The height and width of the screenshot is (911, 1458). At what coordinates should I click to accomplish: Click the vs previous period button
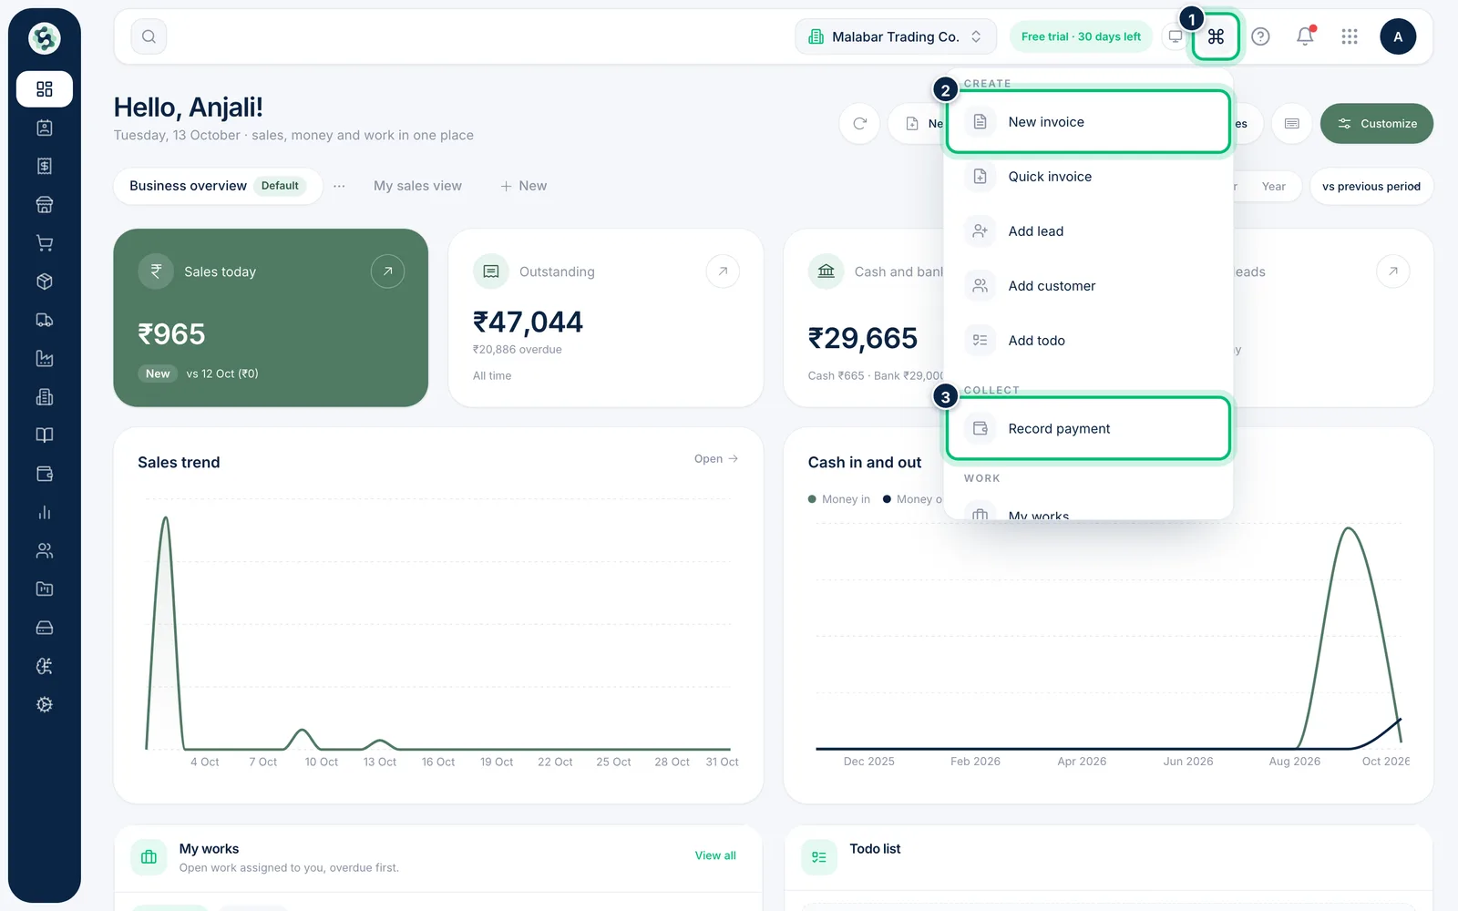pyautogui.click(x=1371, y=186)
